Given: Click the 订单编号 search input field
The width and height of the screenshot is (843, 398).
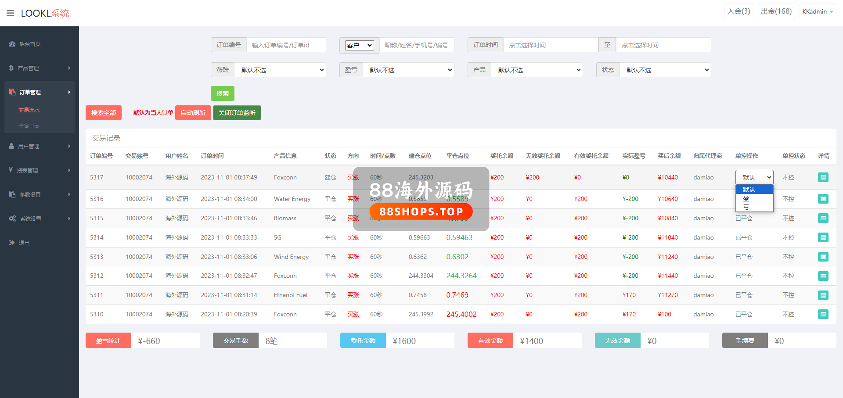Looking at the screenshot, I should (x=286, y=45).
